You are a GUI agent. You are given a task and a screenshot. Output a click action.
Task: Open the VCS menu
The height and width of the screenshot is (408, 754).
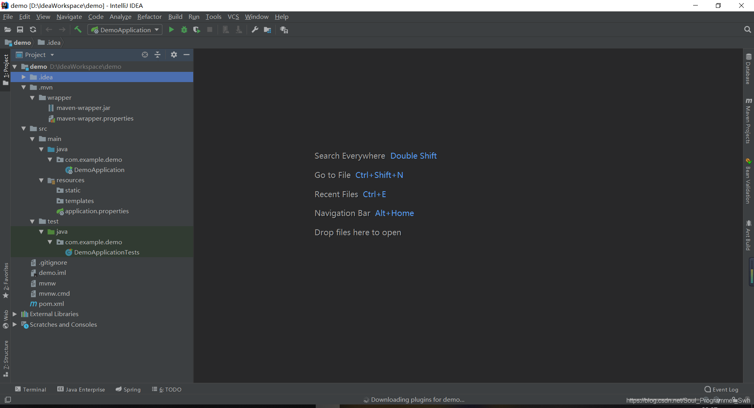tap(233, 16)
